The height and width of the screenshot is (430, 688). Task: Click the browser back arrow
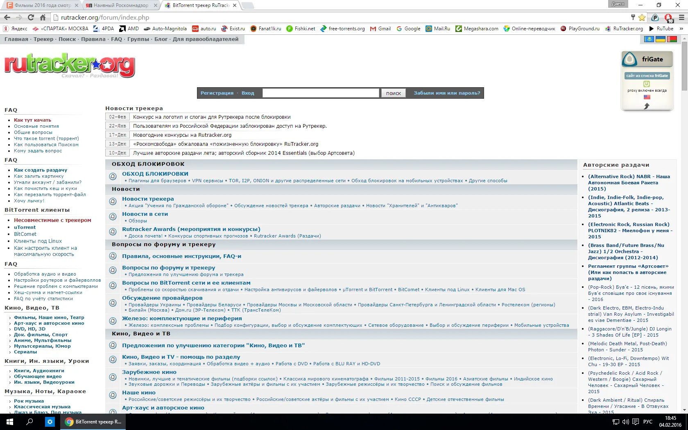7,18
